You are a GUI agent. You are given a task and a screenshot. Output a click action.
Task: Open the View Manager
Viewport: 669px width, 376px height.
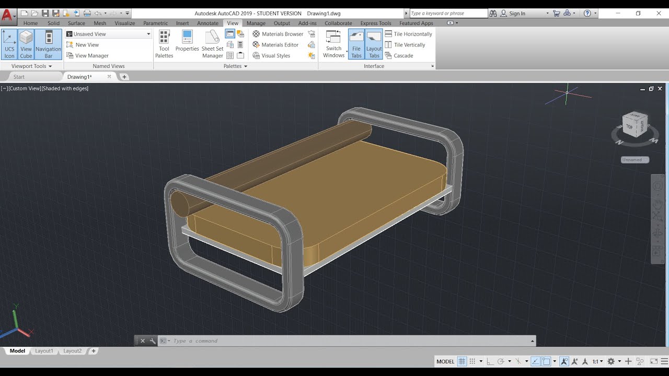coord(87,56)
